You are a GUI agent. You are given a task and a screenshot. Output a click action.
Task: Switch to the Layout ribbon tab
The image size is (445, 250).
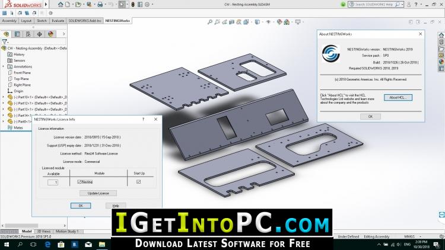(x=26, y=21)
